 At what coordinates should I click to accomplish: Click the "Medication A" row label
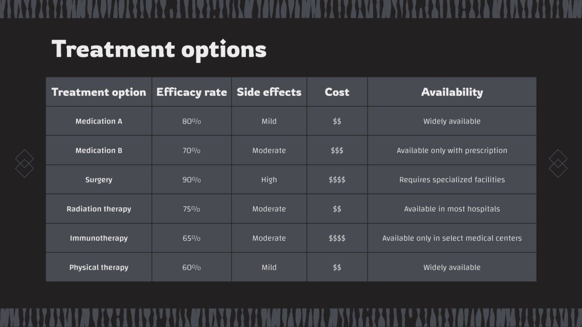pos(99,121)
